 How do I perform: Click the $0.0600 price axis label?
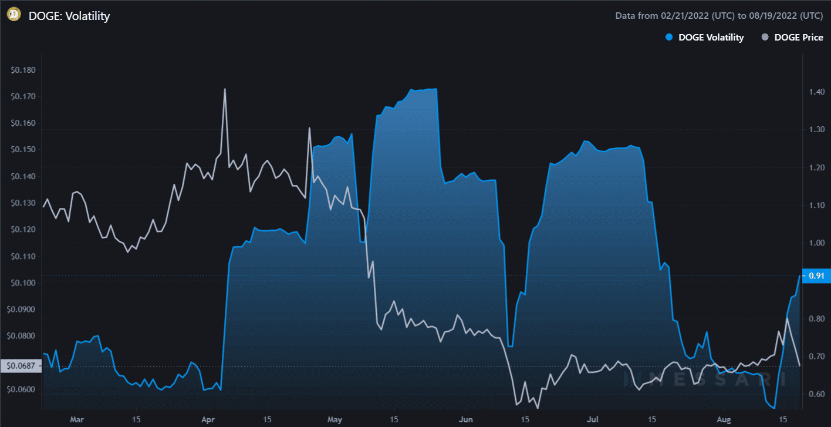point(21,389)
